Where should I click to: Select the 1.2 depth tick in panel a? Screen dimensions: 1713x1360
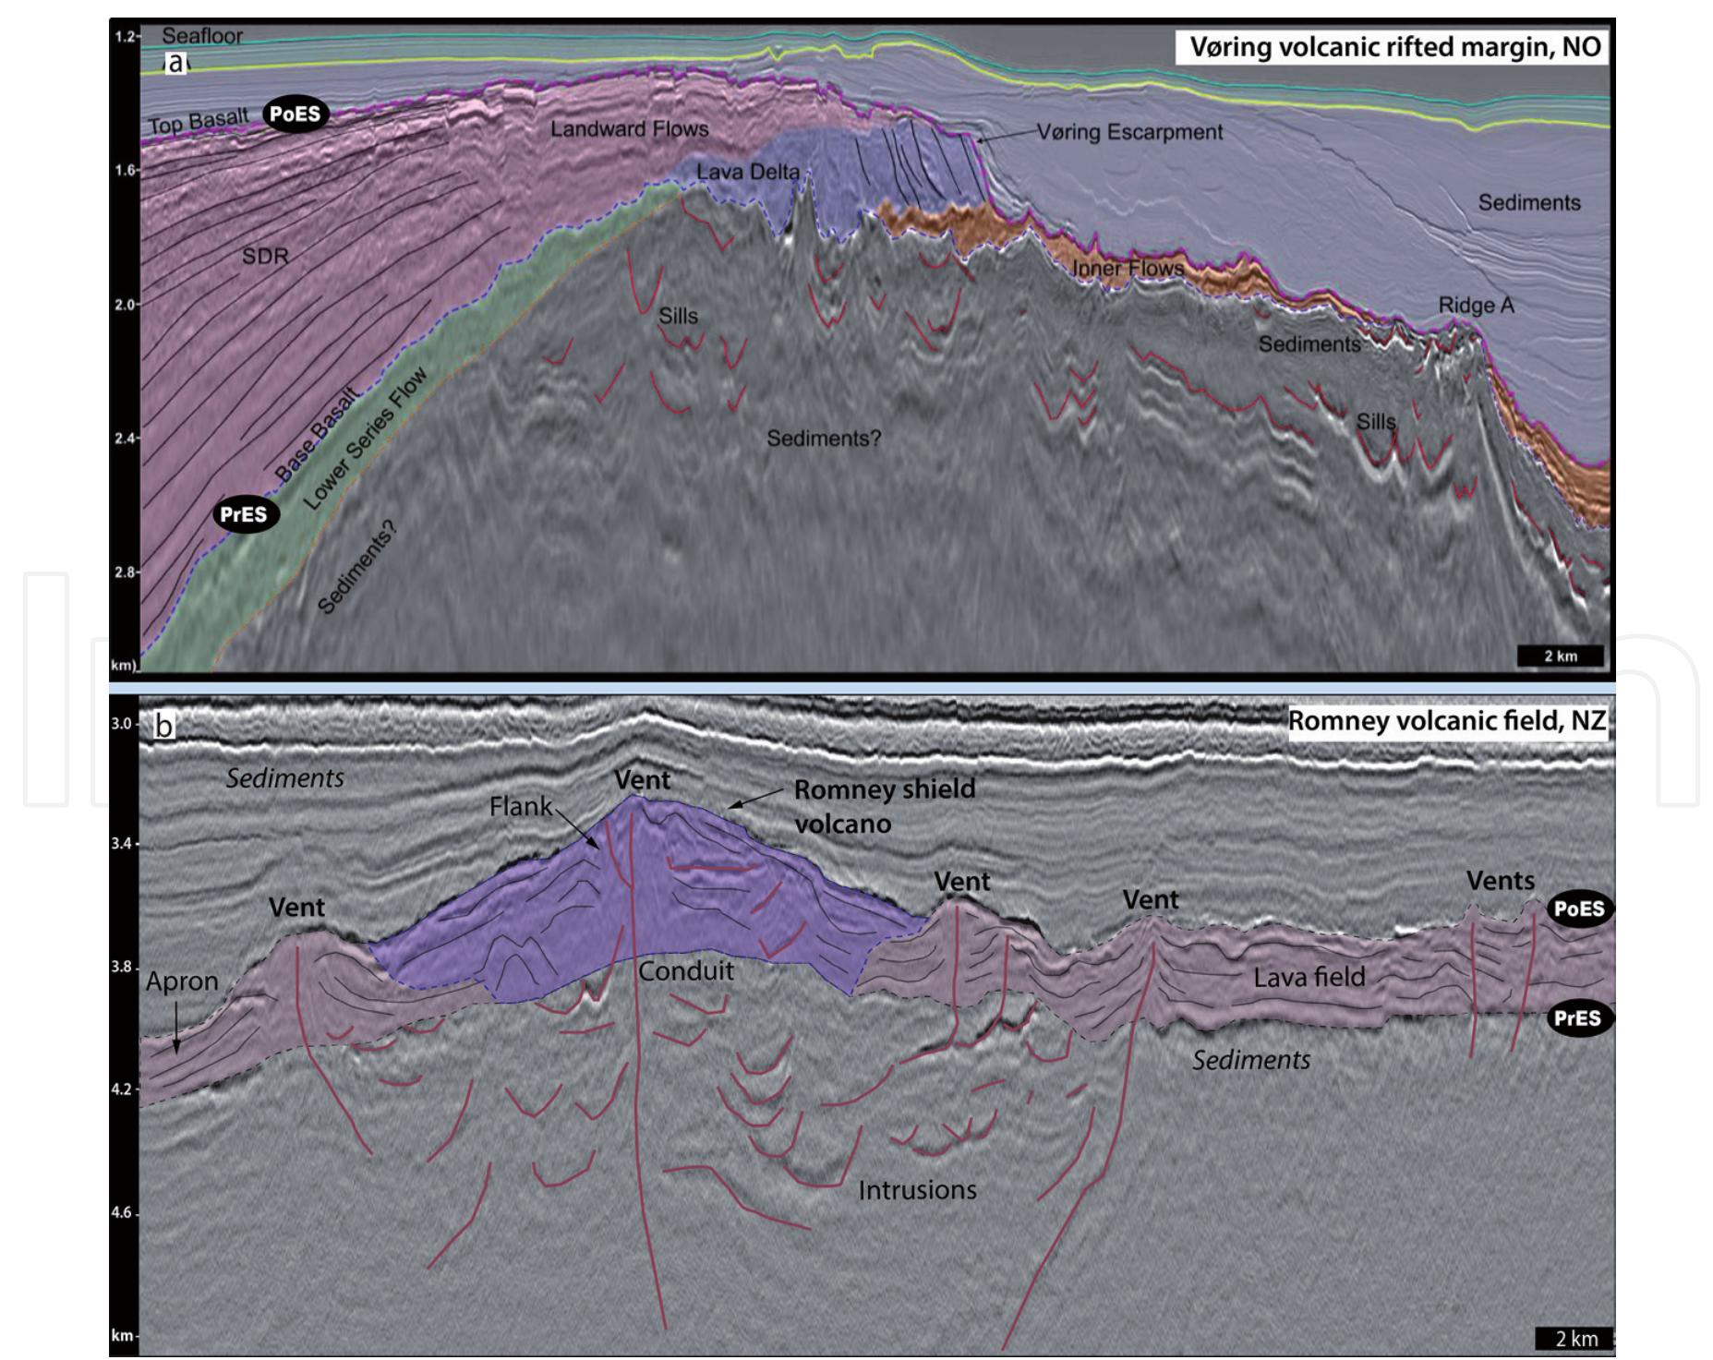(x=125, y=36)
